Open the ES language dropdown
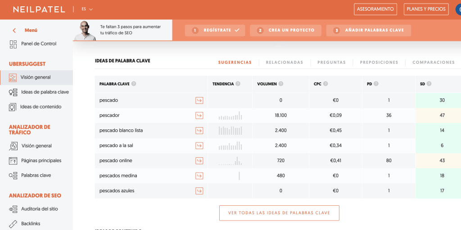 pos(87,9)
